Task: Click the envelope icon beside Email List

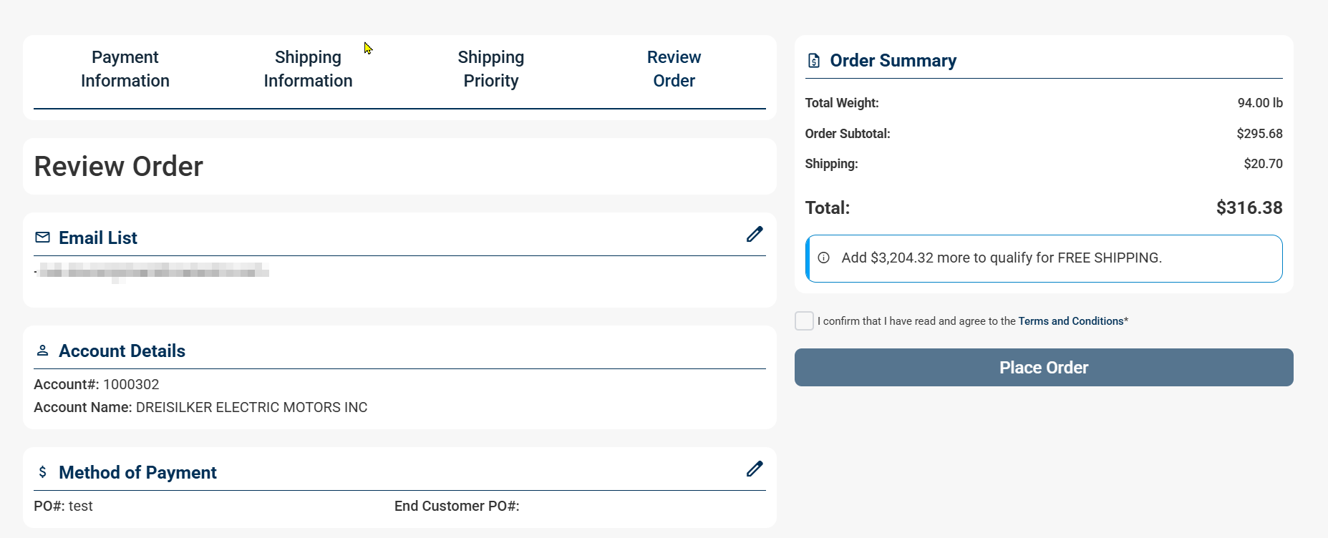Action: 43,238
